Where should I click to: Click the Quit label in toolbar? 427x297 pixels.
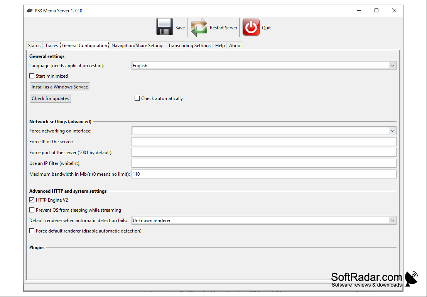(266, 27)
